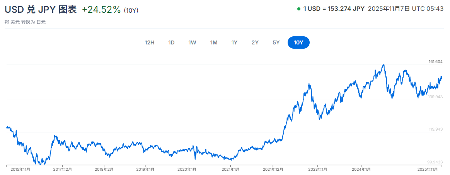Click the 99.943 low price label
The image size is (450, 175).
435,162
